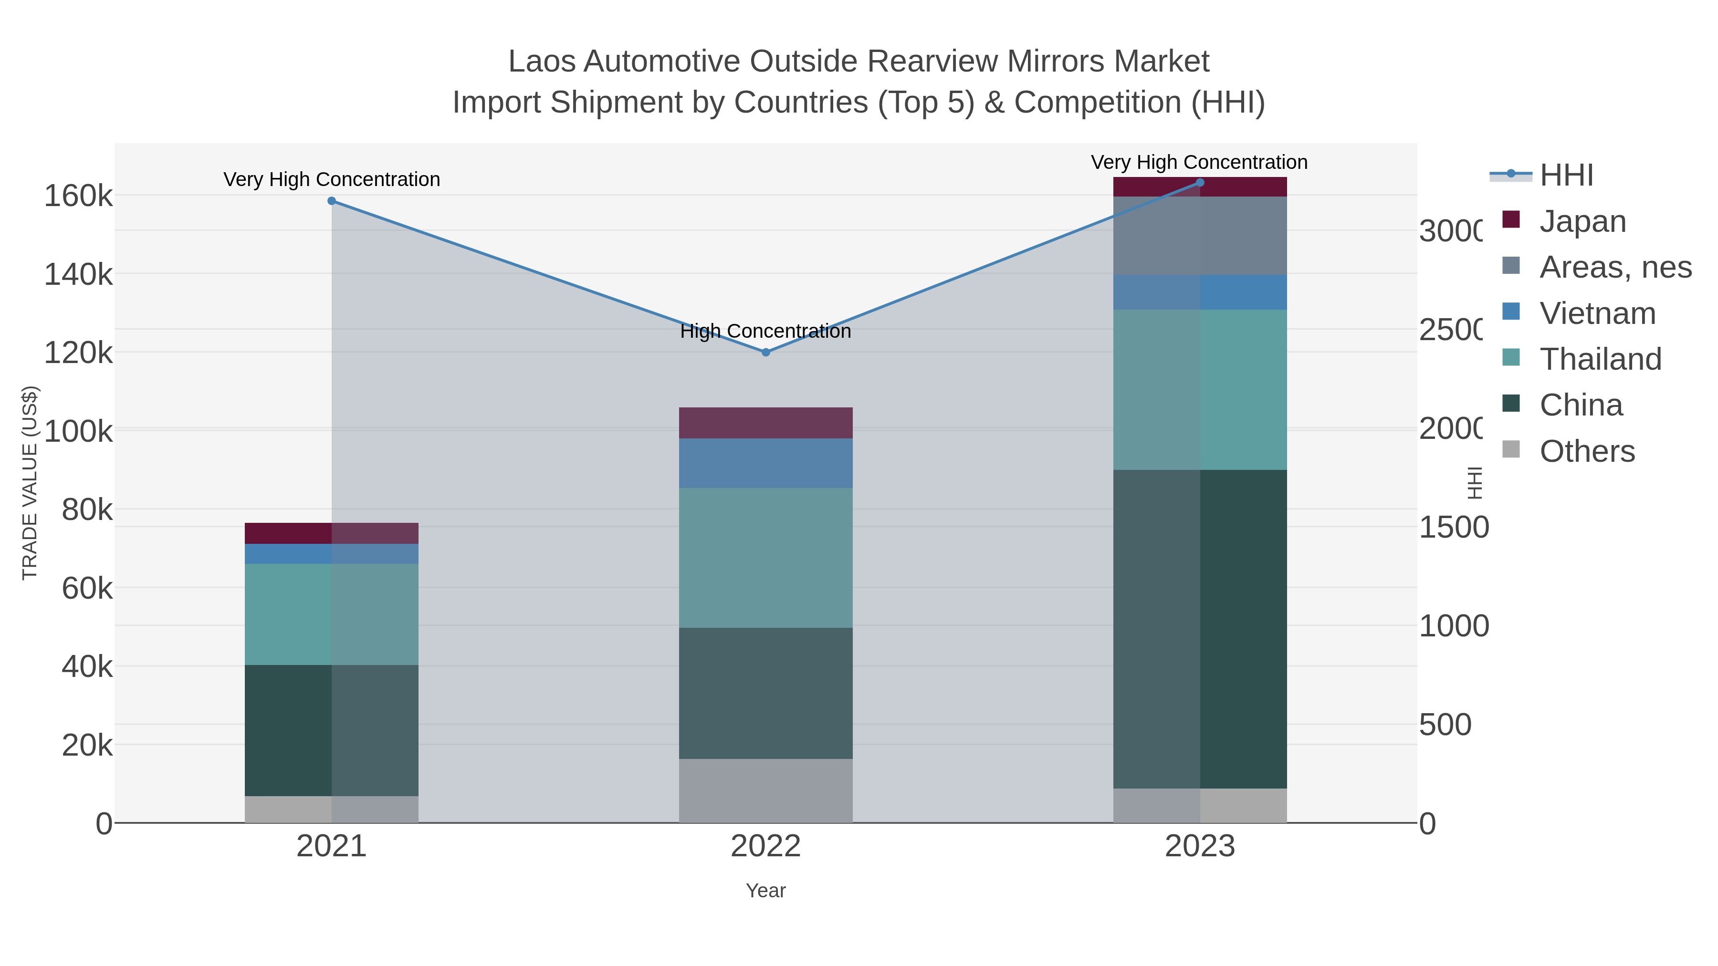Toggle the Vietnam legend entry

(x=1578, y=313)
